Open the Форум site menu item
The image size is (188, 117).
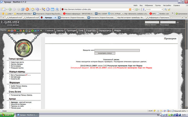click(118, 31)
